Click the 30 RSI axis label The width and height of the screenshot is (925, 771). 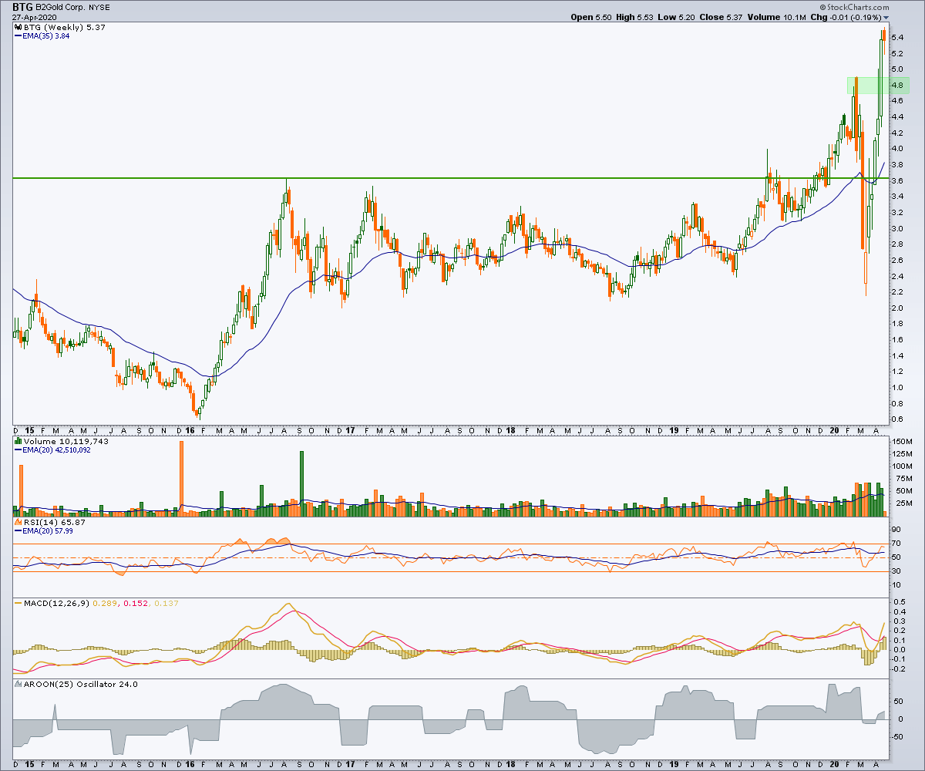pyautogui.click(x=895, y=571)
